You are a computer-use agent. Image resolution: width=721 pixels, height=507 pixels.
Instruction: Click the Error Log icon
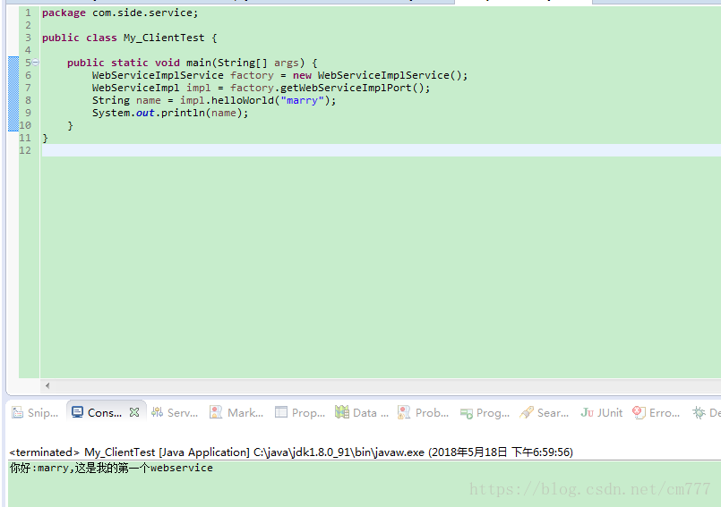coord(639,412)
